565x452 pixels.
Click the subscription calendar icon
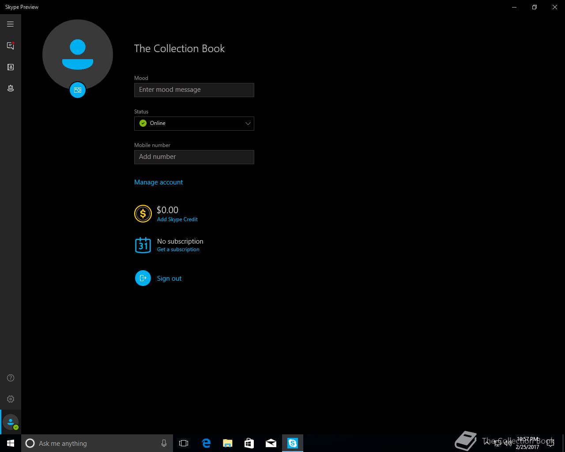click(x=143, y=245)
